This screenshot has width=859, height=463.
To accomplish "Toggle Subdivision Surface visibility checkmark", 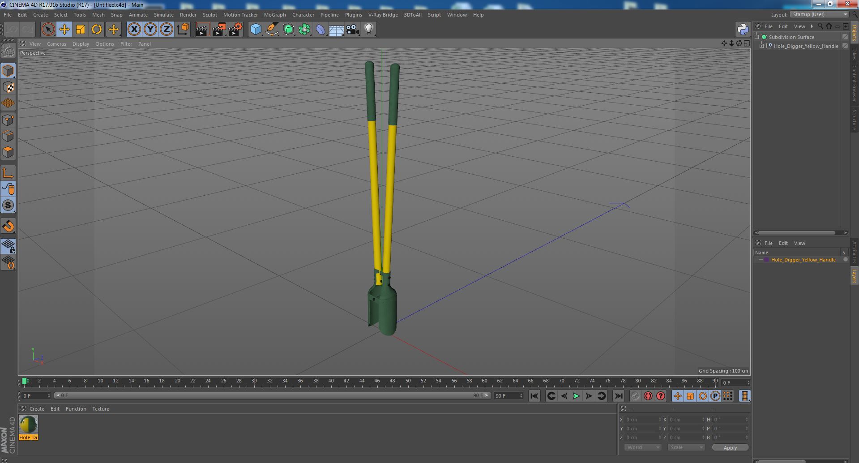I will click(845, 37).
